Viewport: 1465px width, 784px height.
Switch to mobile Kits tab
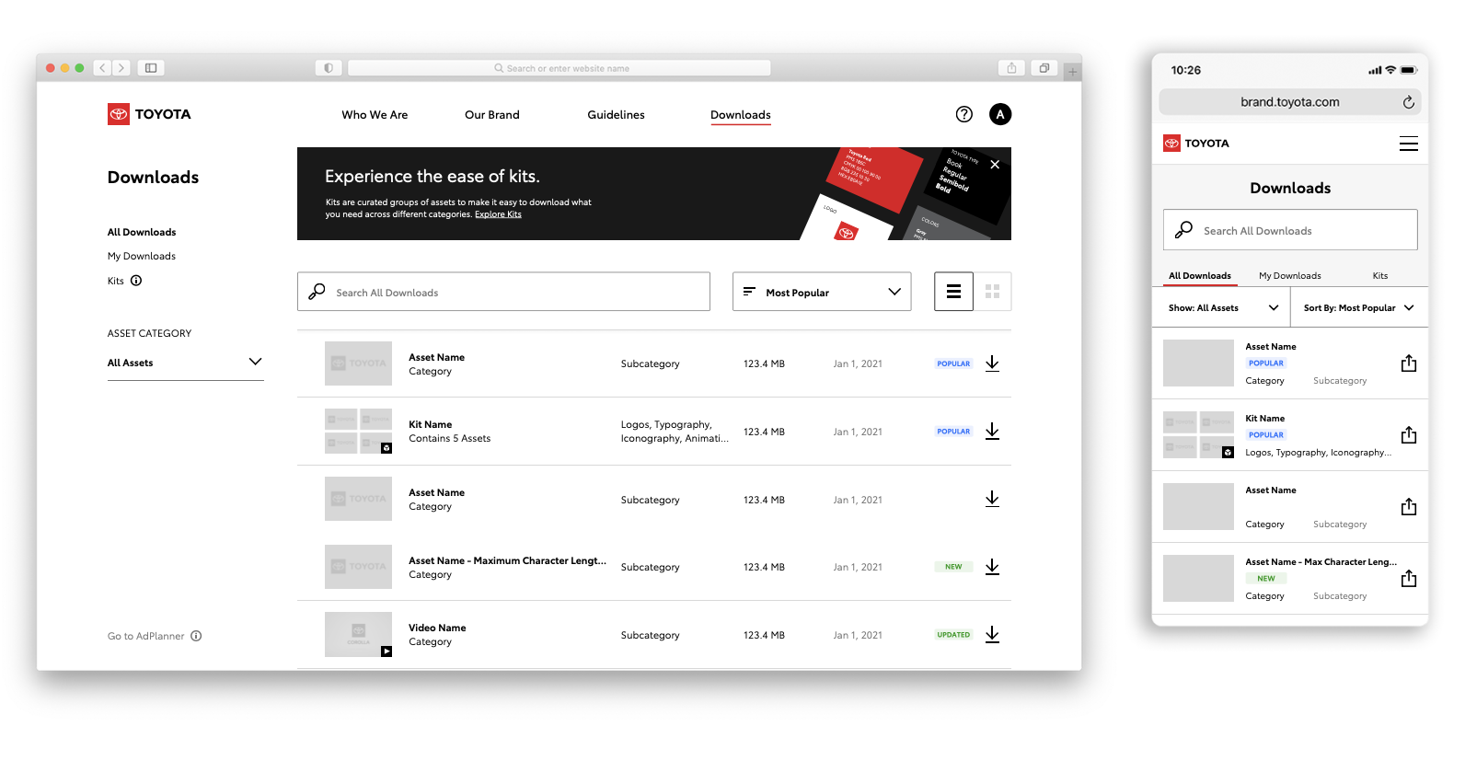pyautogui.click(x=1379, y=275)
